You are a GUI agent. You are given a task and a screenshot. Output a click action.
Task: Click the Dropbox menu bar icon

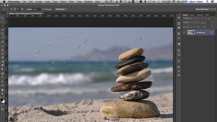(x=121, y=2)
